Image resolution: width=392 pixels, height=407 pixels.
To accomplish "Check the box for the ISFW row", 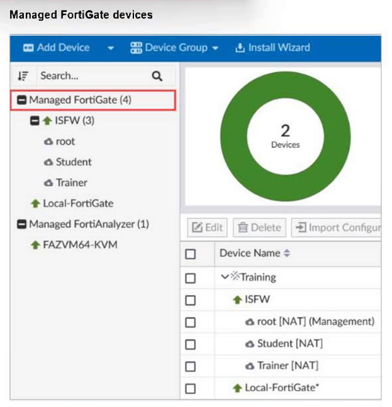I will (191, 300).
